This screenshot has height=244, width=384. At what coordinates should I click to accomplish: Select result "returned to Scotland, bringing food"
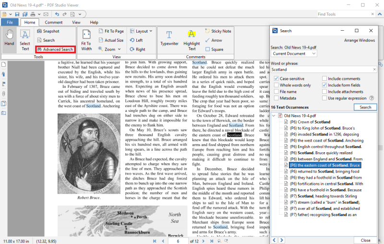click(x=324, y=171)
